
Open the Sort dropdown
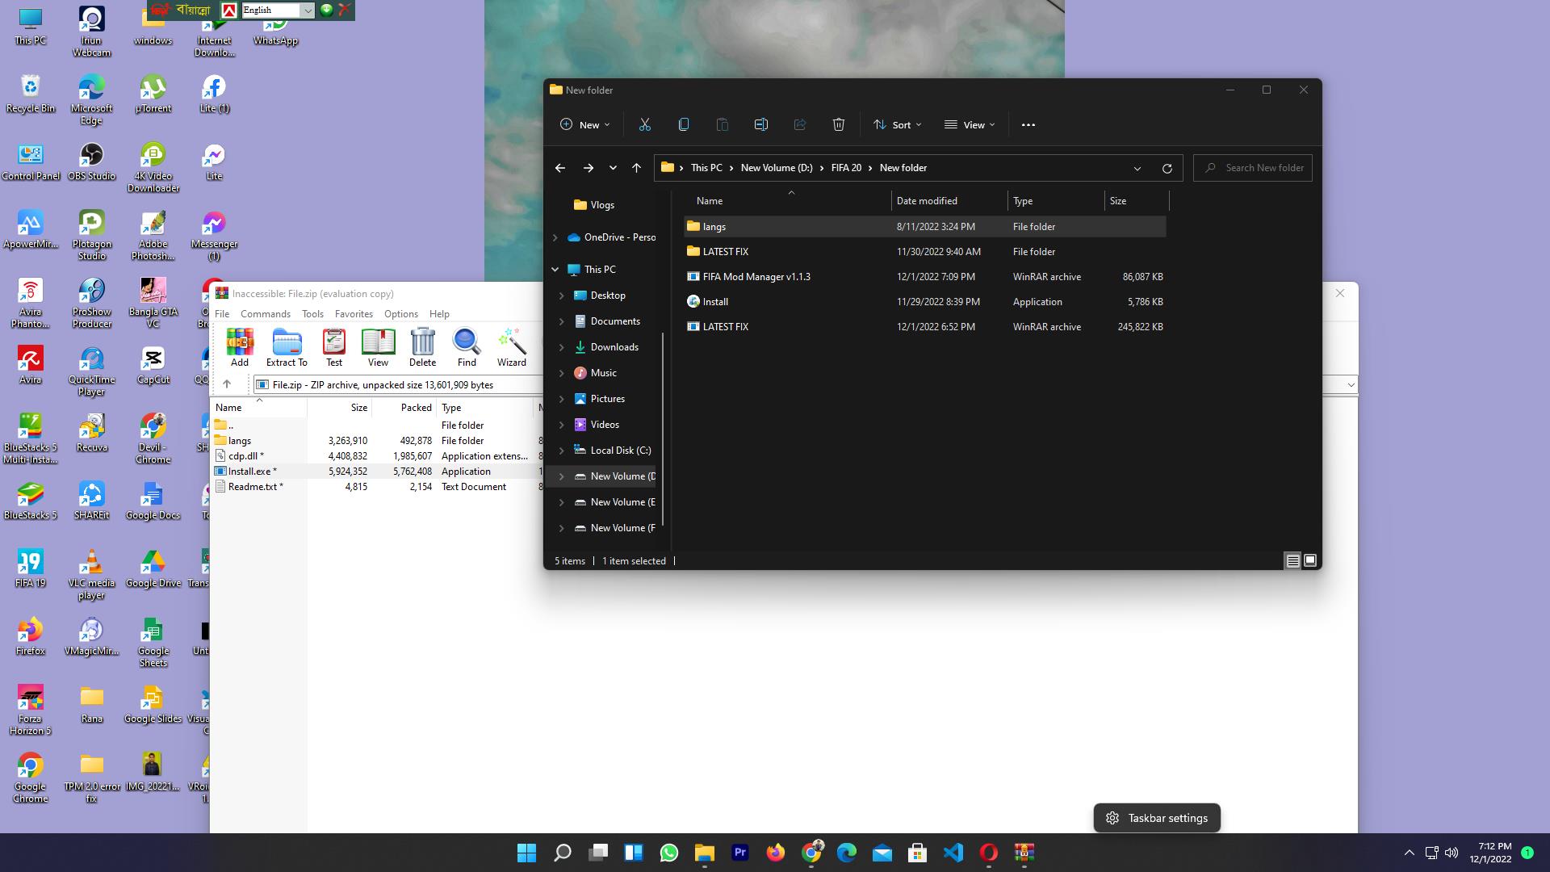click(x=897, y=124)
